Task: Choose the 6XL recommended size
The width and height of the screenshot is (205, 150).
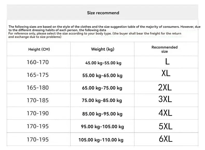Action: tap(165, 139)
